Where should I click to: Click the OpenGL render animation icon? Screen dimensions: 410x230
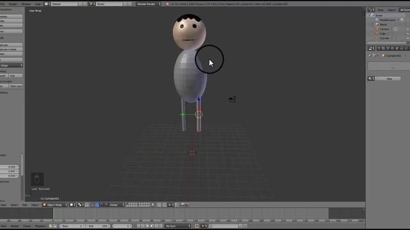point(187,205)
